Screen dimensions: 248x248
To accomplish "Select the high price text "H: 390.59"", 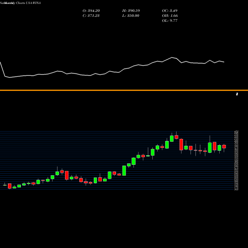I will click(x=131, y=11).
